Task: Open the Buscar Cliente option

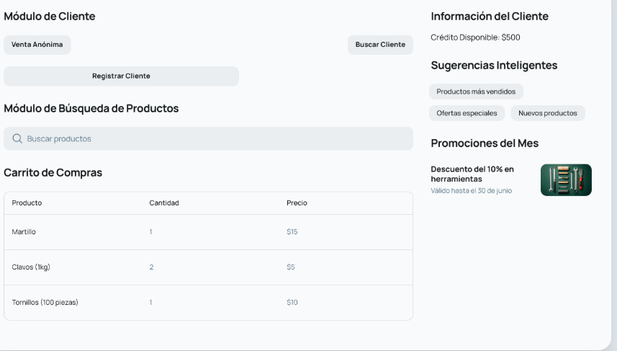Action: pyautogui.click(x=380, y=45)
